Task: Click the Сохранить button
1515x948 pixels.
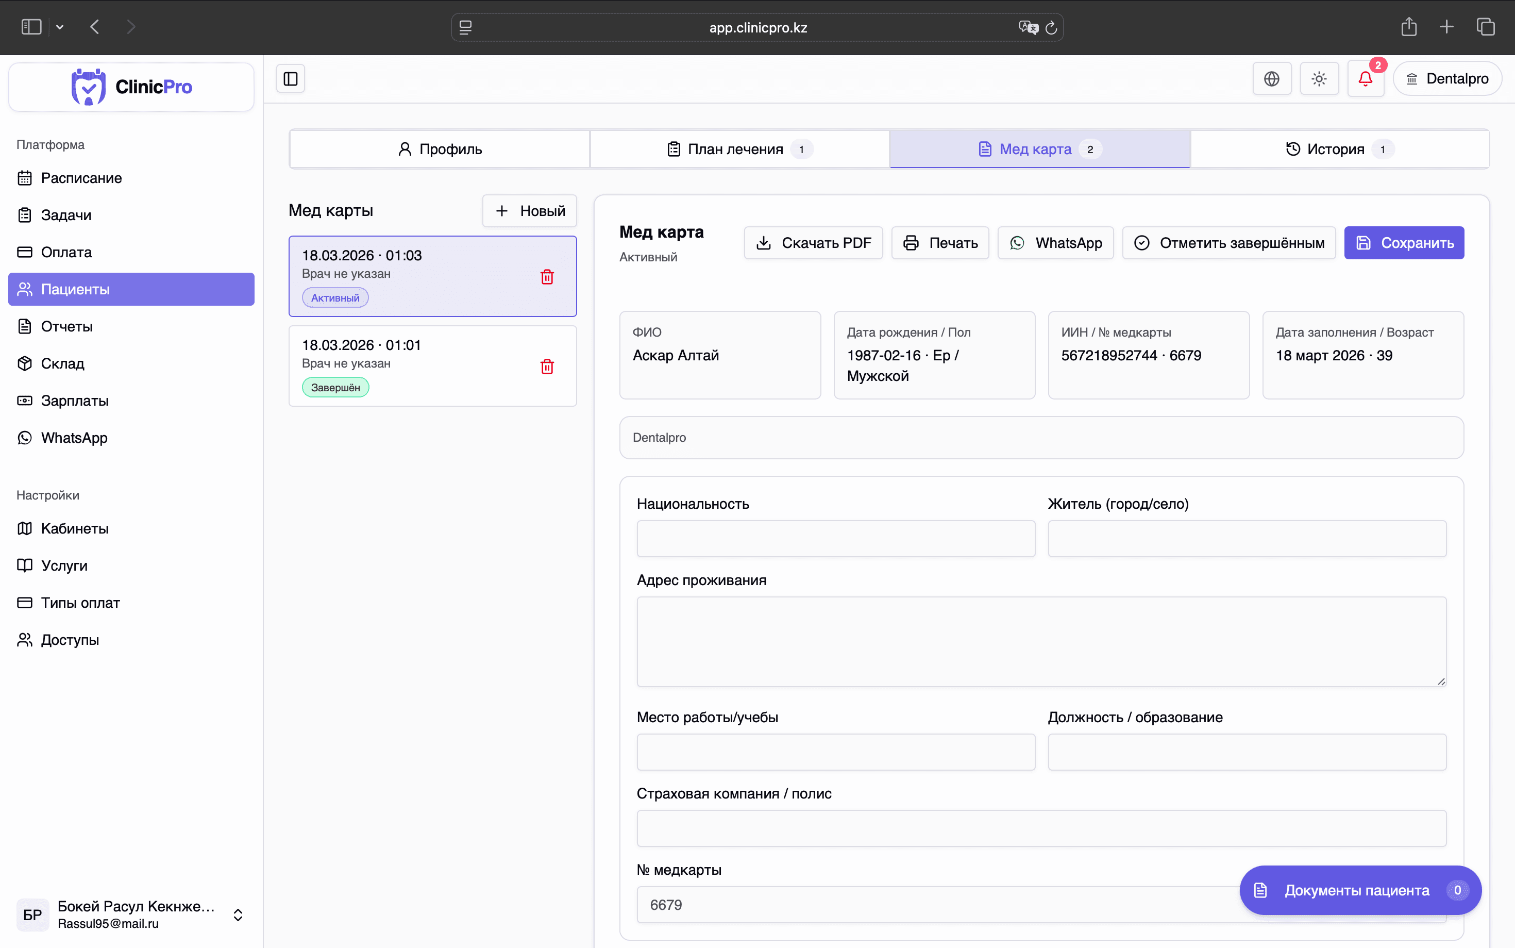Action: pos(1404,243)
